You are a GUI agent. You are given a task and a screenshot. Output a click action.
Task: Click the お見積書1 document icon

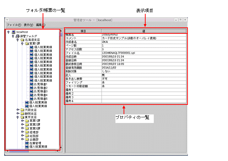31,84
